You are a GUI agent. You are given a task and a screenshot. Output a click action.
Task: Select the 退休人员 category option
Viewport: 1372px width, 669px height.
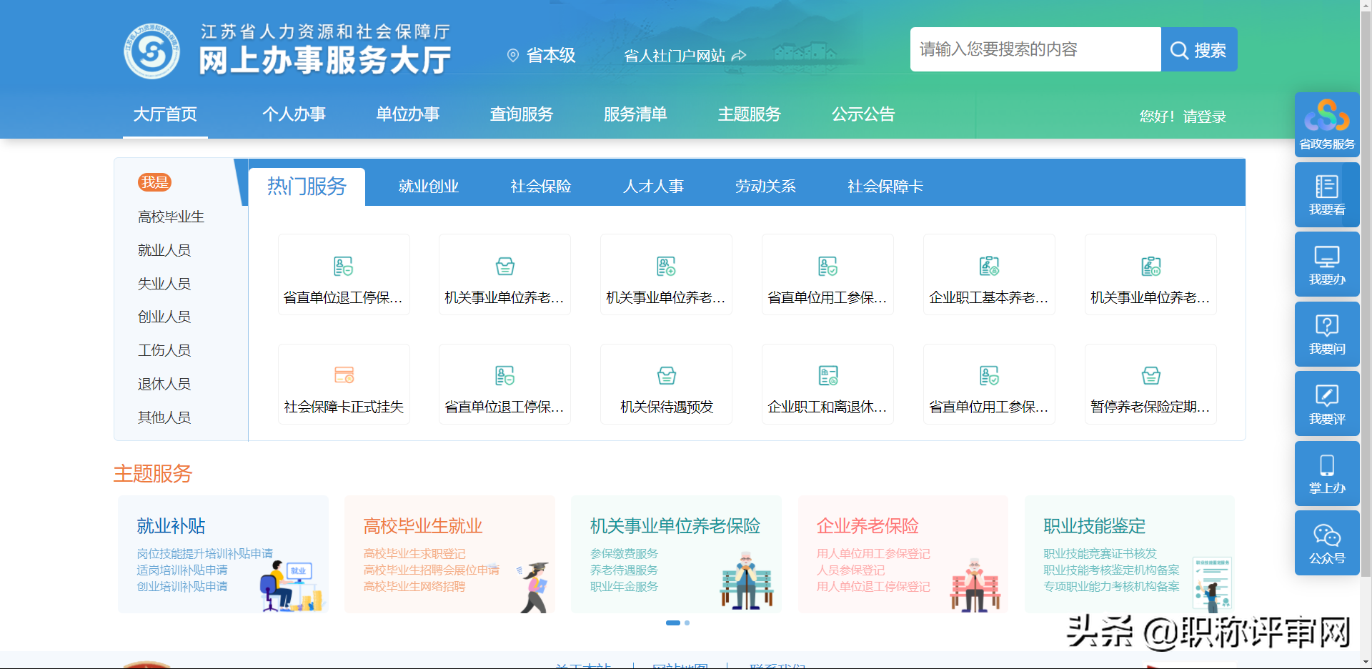pyautogui.click(x=164, y=384)
